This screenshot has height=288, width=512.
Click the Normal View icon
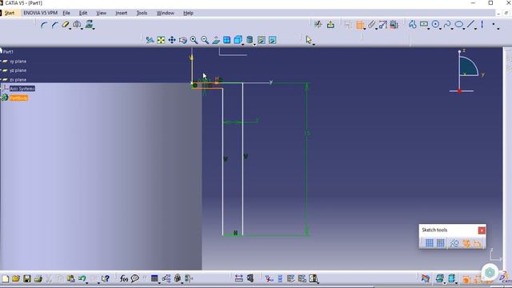point(216,40)
